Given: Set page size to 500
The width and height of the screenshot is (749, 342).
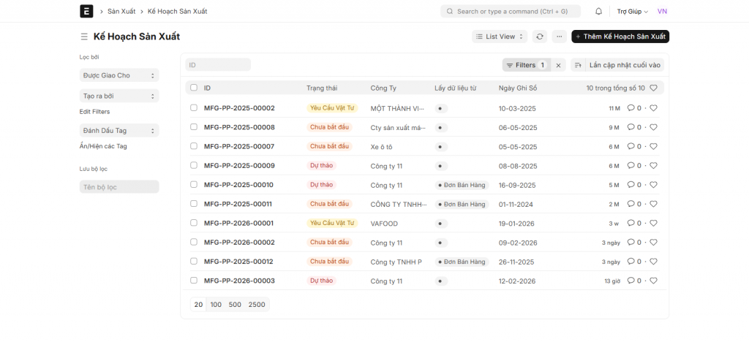Looking at the screenshot, I should click(235, 305).
